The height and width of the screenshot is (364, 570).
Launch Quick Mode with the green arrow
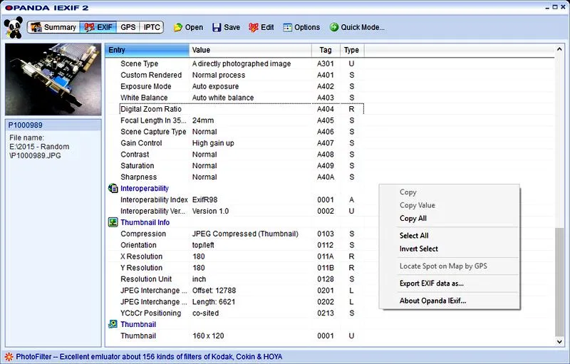(x=333, y=27)
